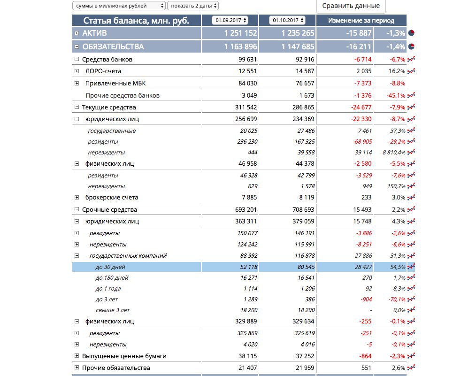Open trend chart icon in -29,2% row
Screen dimensions: 476x376
click(411, 141)
